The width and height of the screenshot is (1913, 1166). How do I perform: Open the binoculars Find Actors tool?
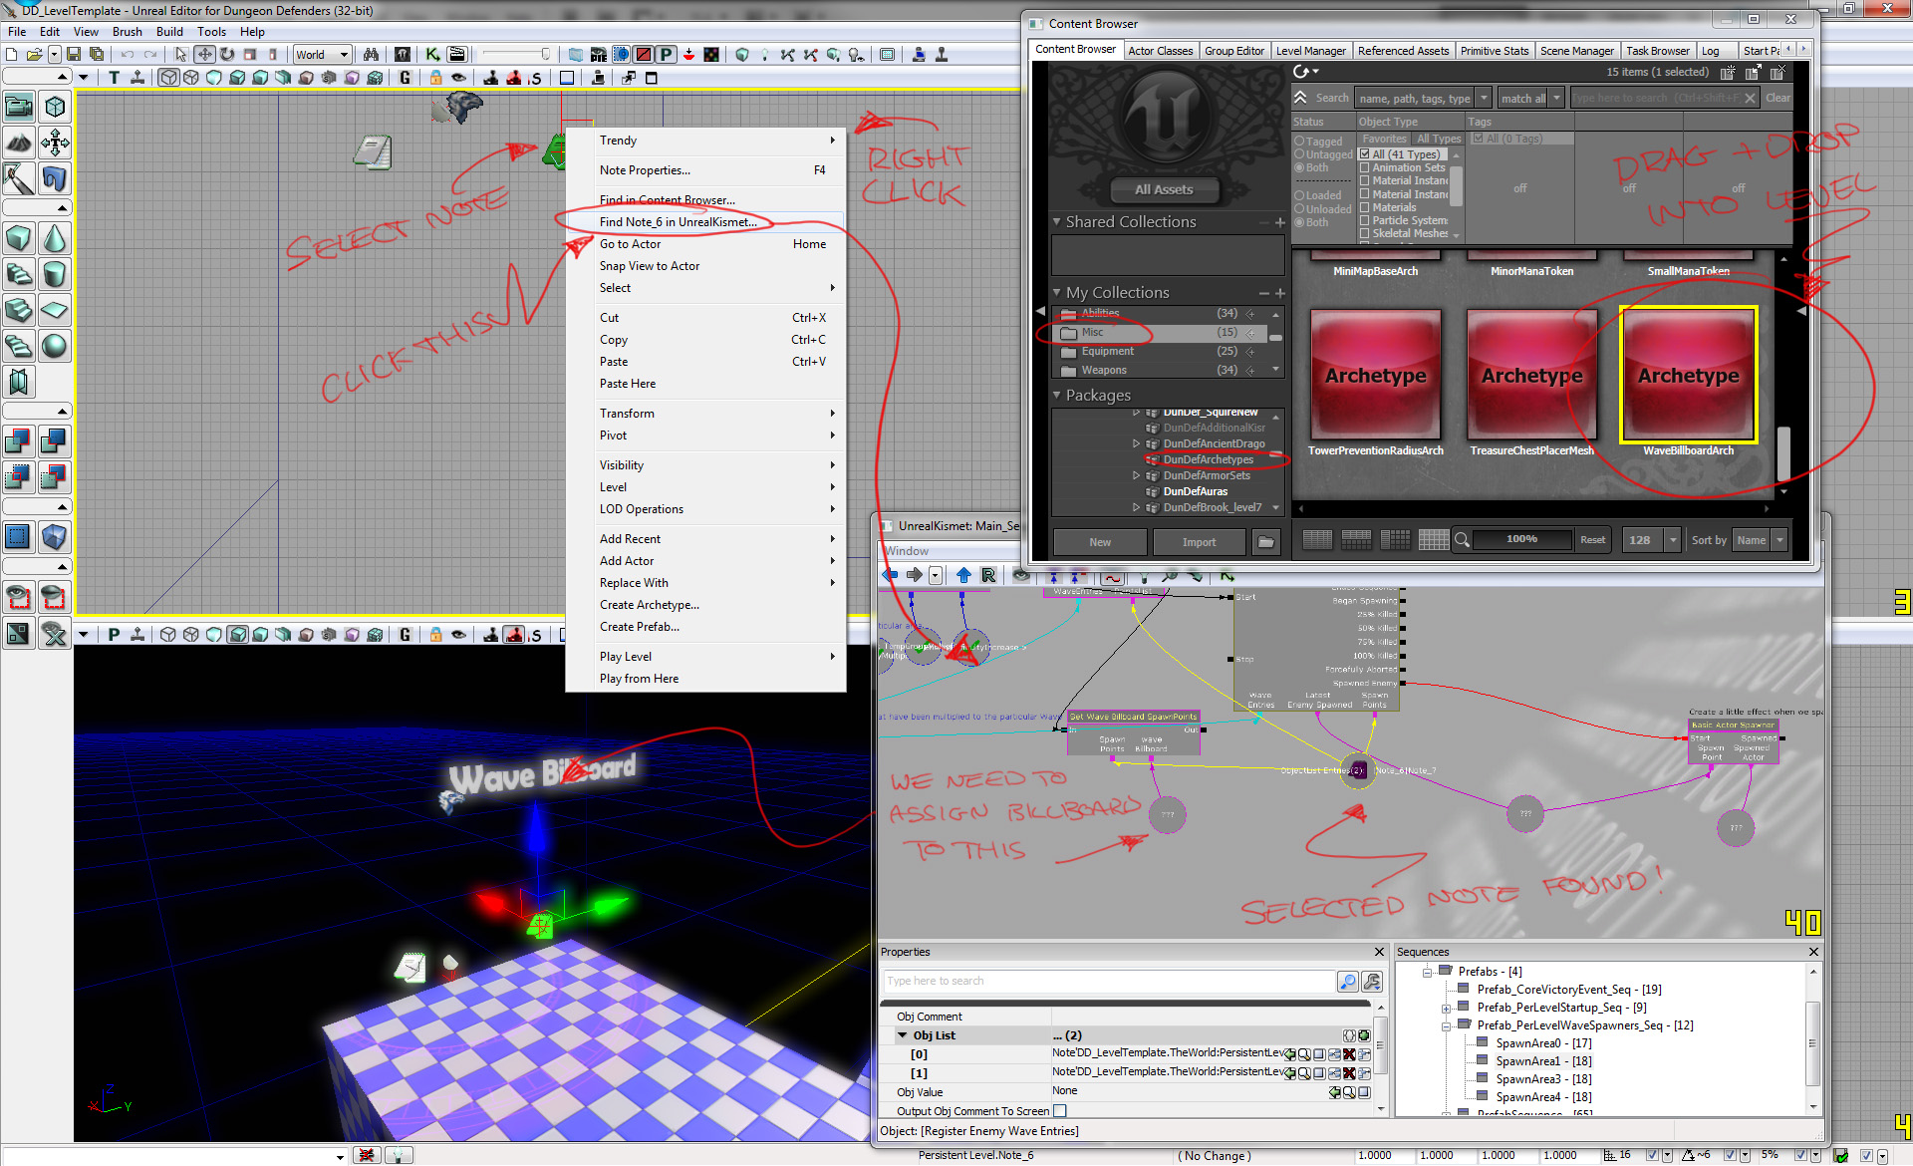point(371,55)
